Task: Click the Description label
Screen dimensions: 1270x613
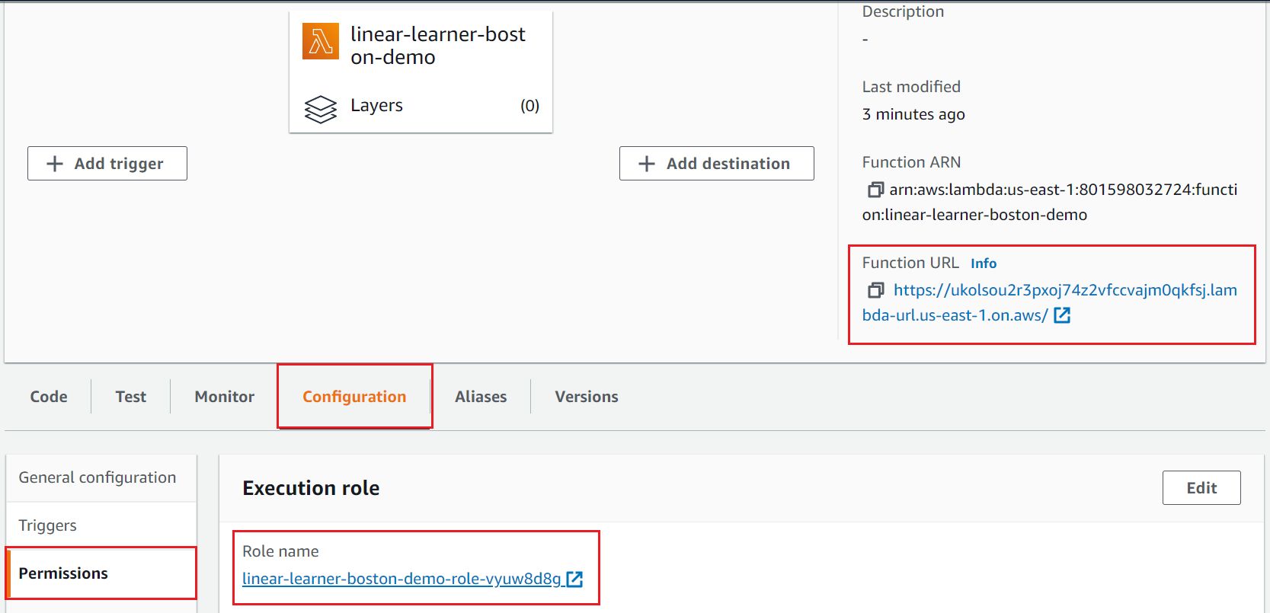Action: (x=903, y=11)
